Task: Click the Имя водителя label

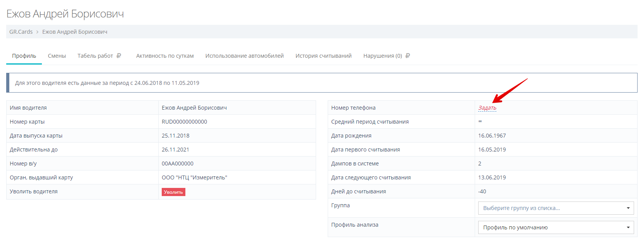Action: [28, 108]
